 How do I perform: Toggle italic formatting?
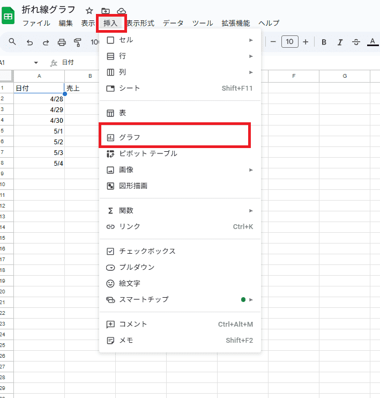point(340,42)
